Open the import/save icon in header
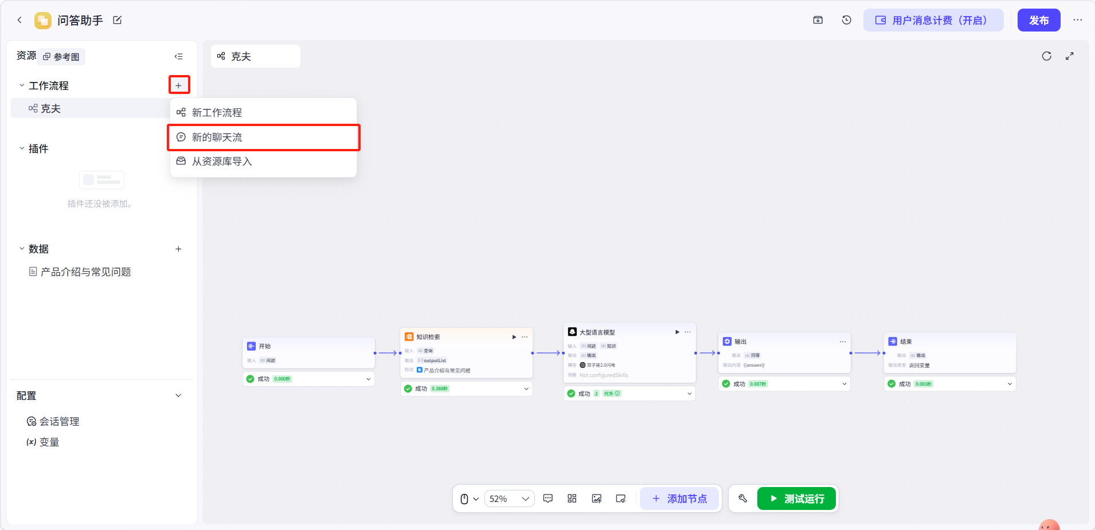The image size is (1095, 530). click(818, 20)
